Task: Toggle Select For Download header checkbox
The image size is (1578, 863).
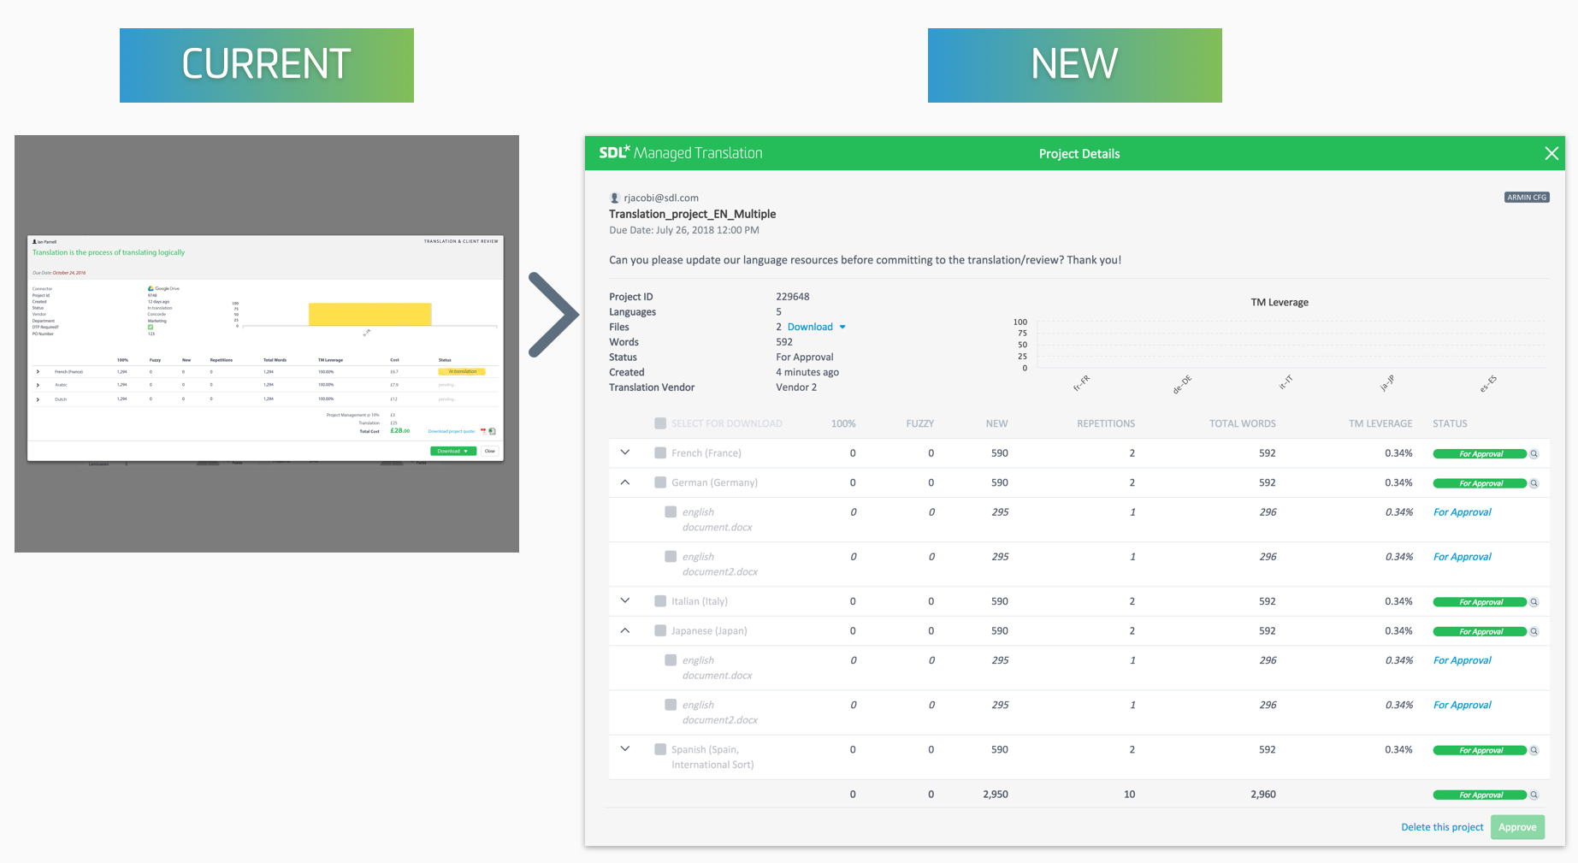Action: coord(660,423)
